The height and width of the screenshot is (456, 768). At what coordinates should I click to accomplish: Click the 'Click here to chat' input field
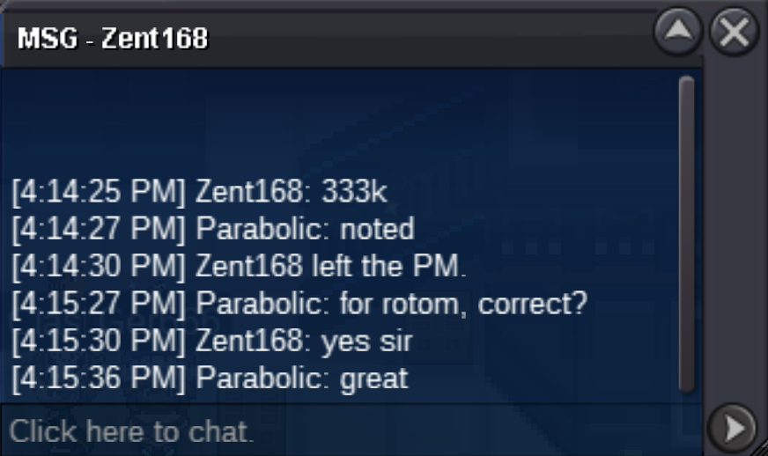click(x=351, y=431)
